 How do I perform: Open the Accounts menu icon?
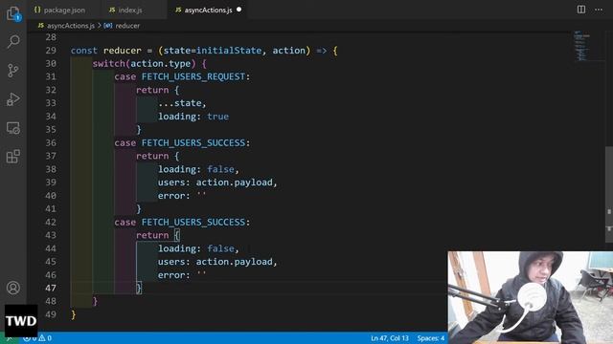pyautogui.click(x=13, y=288)
